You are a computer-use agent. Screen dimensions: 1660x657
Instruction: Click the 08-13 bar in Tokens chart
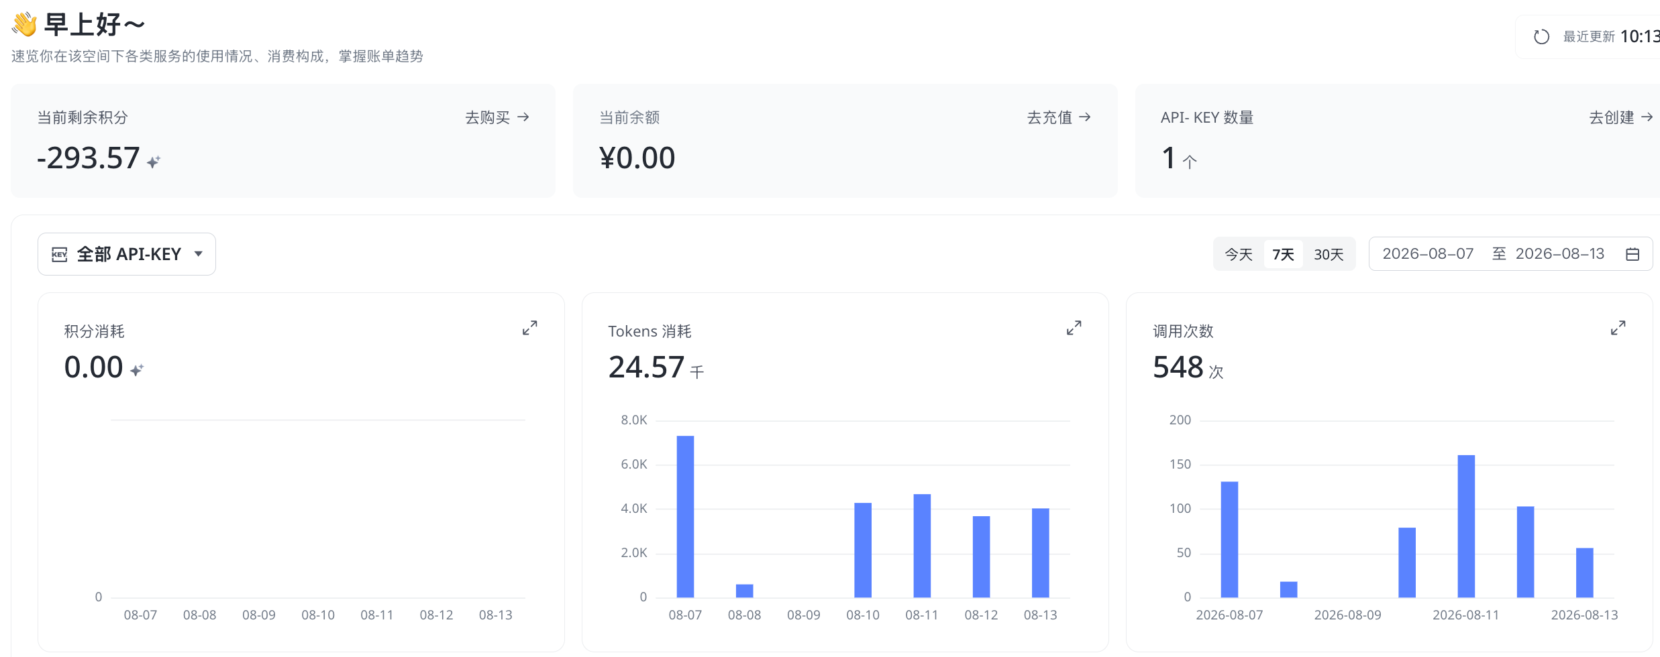(1040, 552)
